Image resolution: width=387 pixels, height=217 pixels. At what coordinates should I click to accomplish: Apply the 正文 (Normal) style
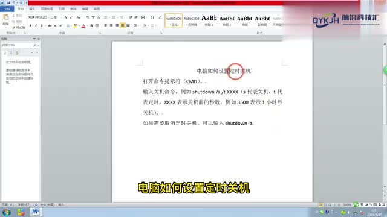click(x=174, y=20)
